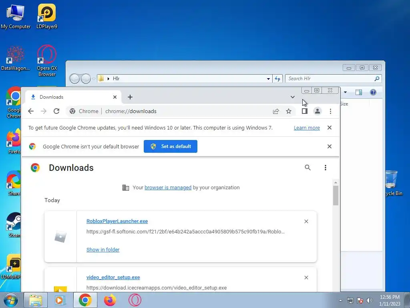
Task: Open Chrome side panel
Action: click(x=304, y=111)
